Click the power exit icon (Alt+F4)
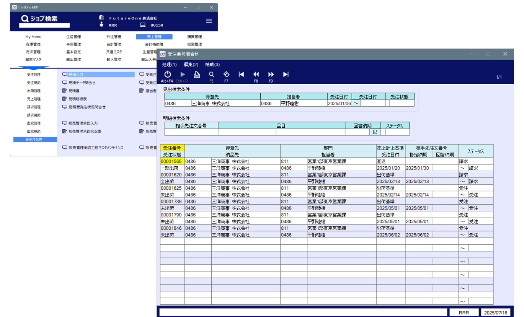The height and width of the screenshot is (317, 524). (167, 75)
